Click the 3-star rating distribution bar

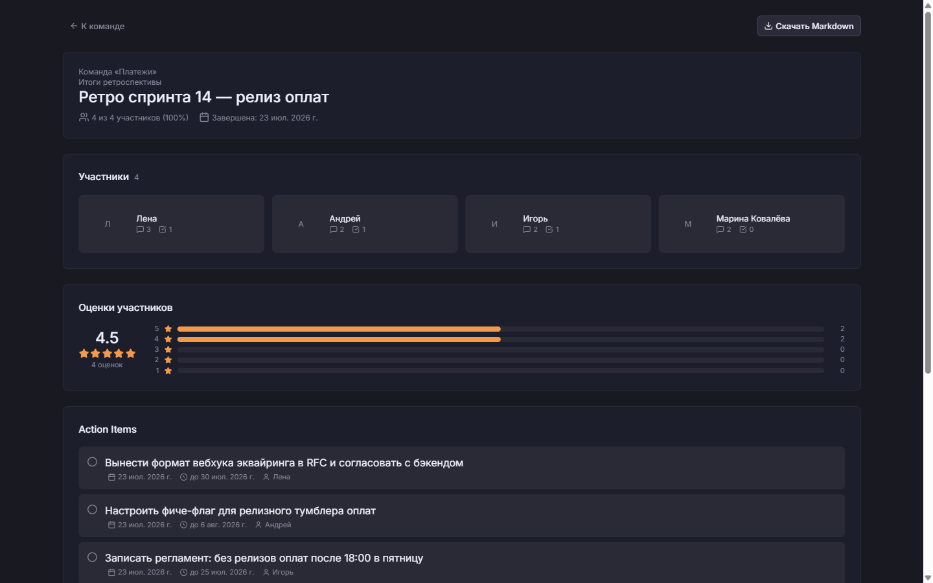(x=501, y=350)
